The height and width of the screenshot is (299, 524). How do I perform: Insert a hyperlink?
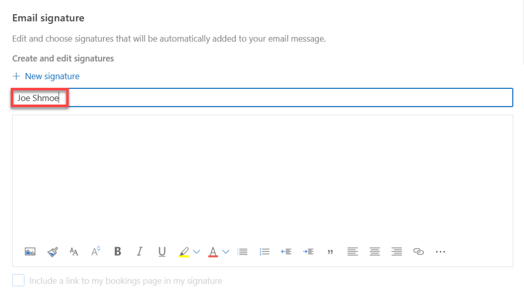(418, 252)
